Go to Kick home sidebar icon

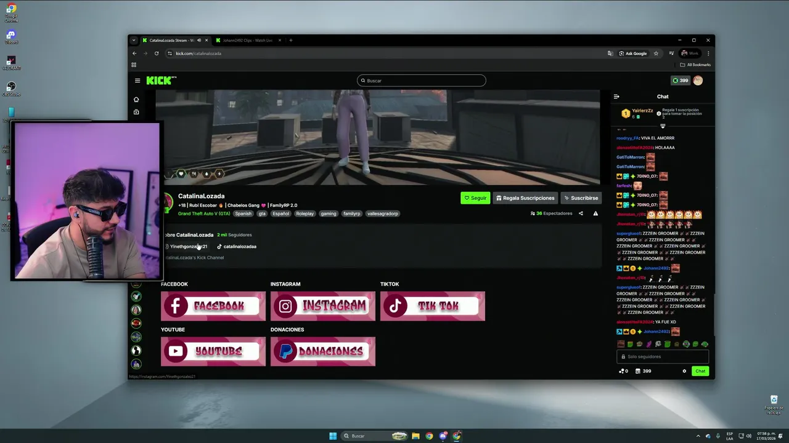pyautogui.click(x=136, y=100)
